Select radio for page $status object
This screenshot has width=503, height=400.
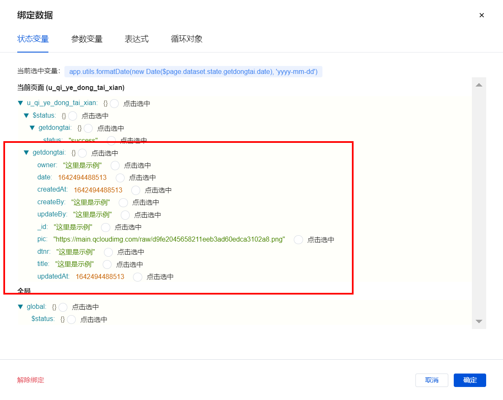[x=72, y=116]
